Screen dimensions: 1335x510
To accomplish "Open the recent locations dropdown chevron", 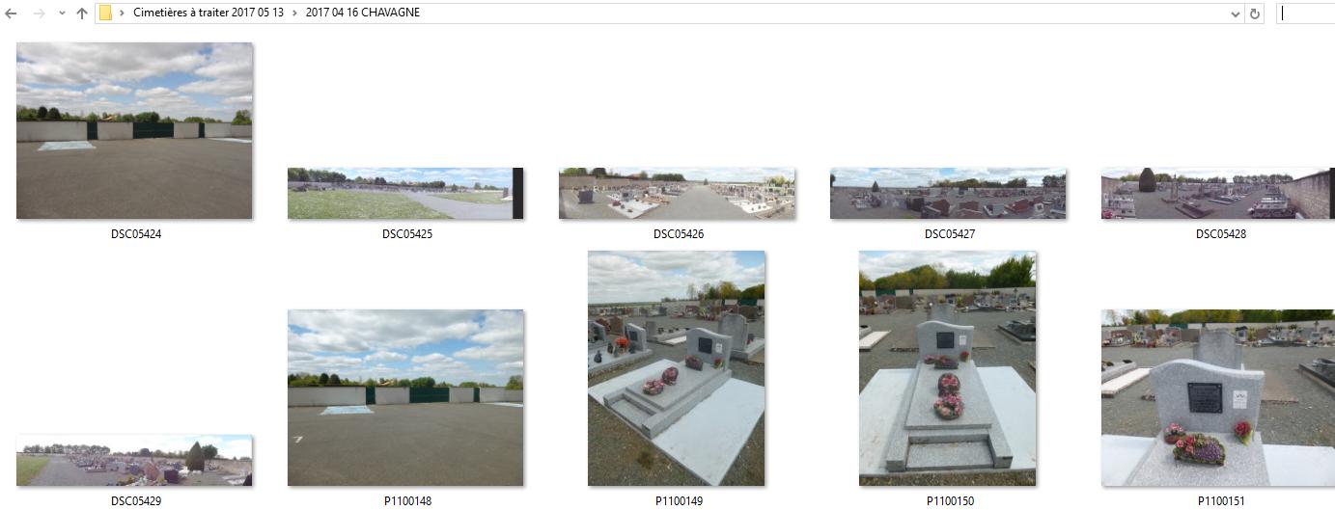I will (x=62, y=13).
